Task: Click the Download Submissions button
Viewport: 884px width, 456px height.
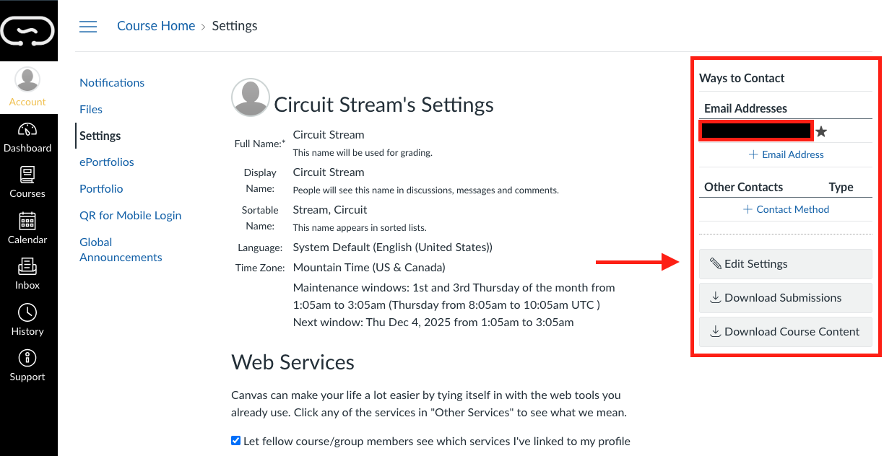Action: [x=785, y=297]
